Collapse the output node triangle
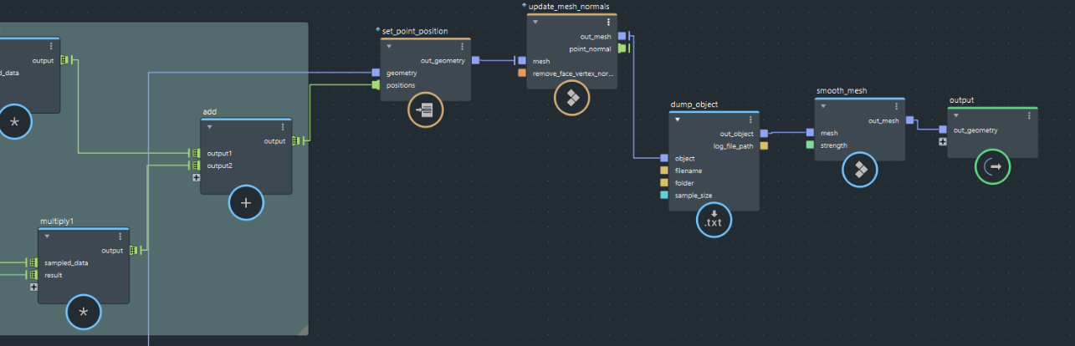 coord(957,115)
